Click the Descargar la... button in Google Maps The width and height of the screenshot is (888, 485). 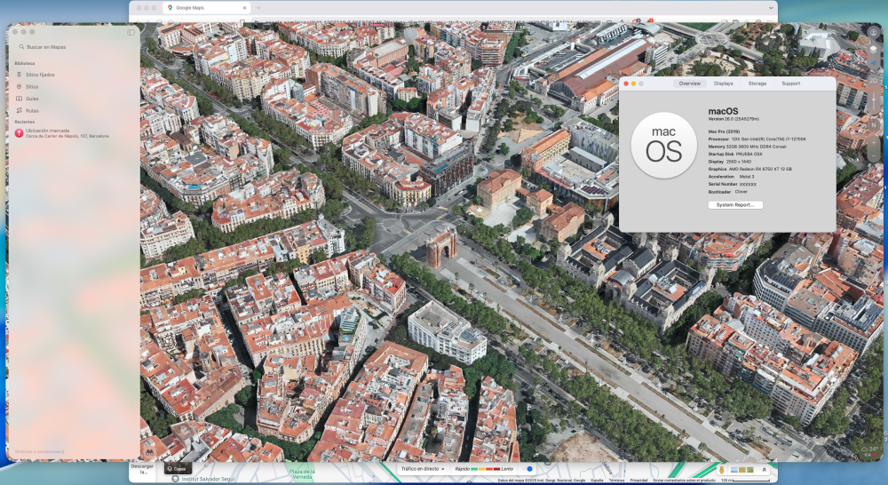tap(143, 469)
